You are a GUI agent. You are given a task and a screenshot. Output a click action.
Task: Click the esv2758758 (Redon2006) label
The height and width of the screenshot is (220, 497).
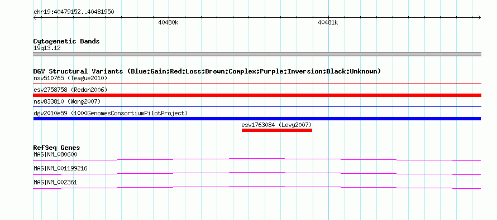70,90
